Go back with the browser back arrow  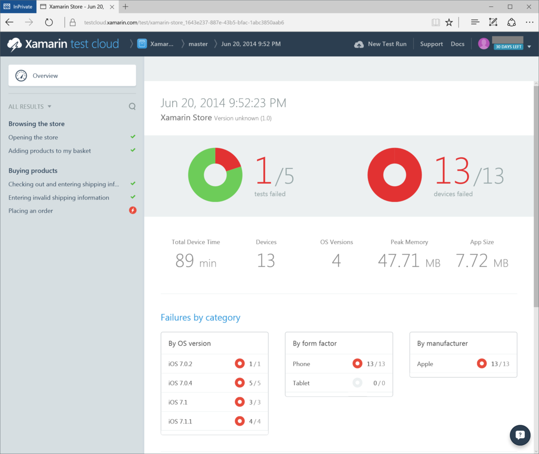pos(9,22)
